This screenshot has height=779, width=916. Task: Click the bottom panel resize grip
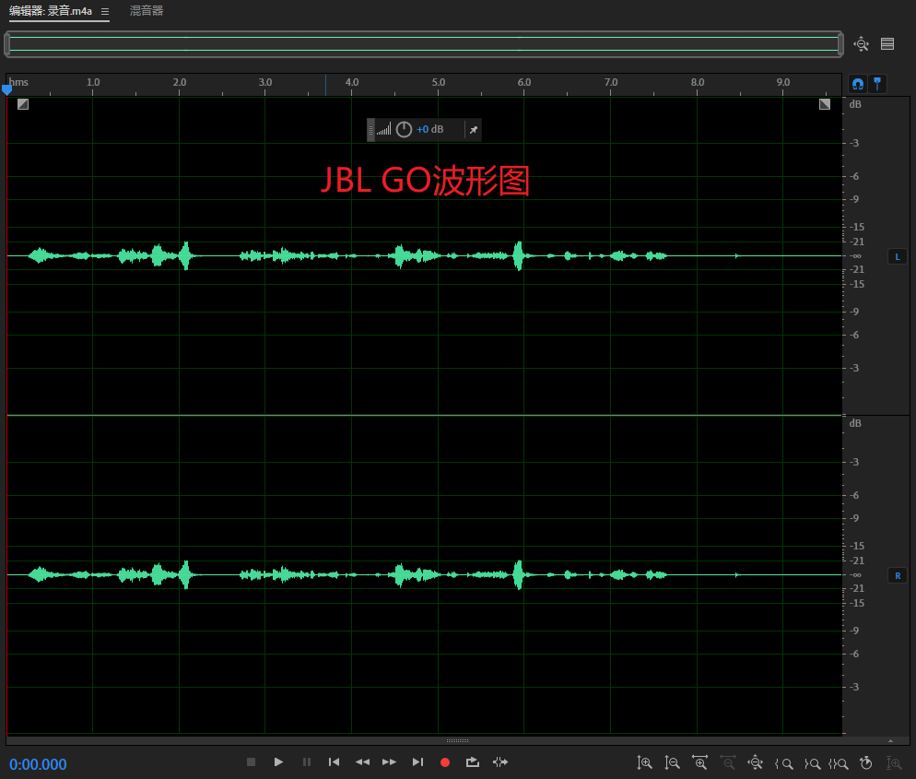[457, 740]
